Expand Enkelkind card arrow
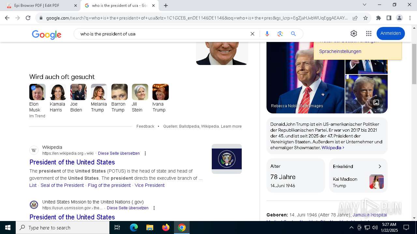The image size is (417, 234). point(380,166)
